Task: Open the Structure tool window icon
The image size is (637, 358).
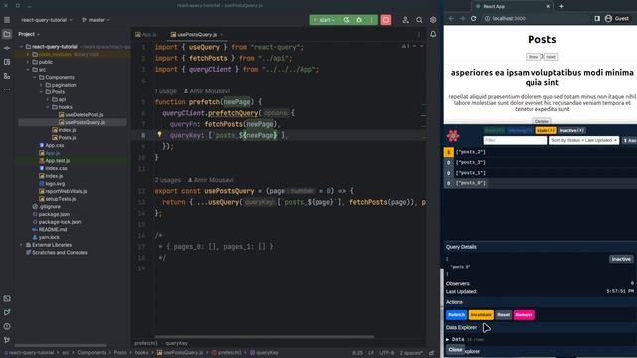Action: coord(7,62)
